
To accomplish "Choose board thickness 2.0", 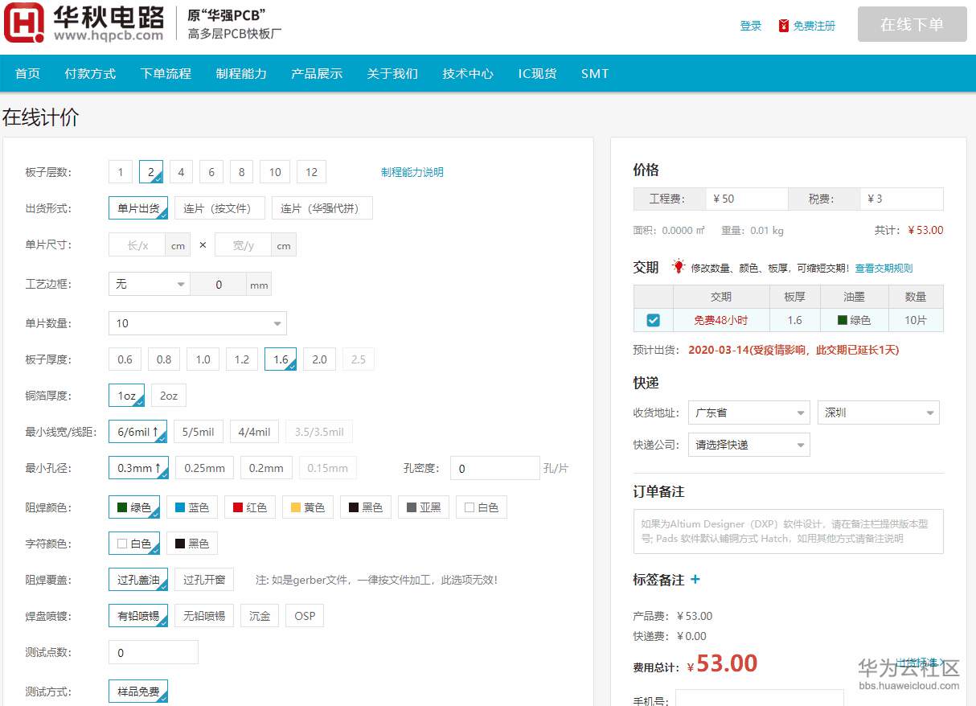I will (x=319, y=359).
